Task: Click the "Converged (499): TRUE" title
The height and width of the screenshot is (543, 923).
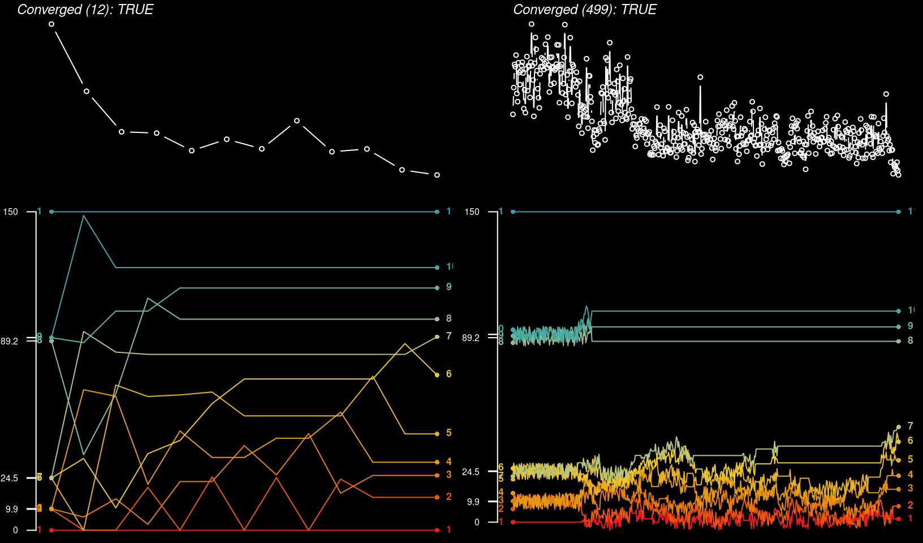Action: coord(584,10)
